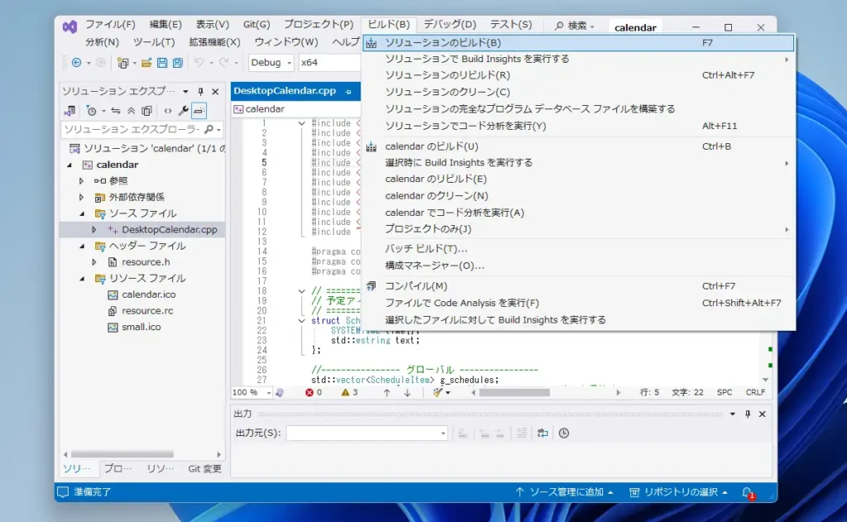Click the Undo arrow icon

[x=199, y=63]
